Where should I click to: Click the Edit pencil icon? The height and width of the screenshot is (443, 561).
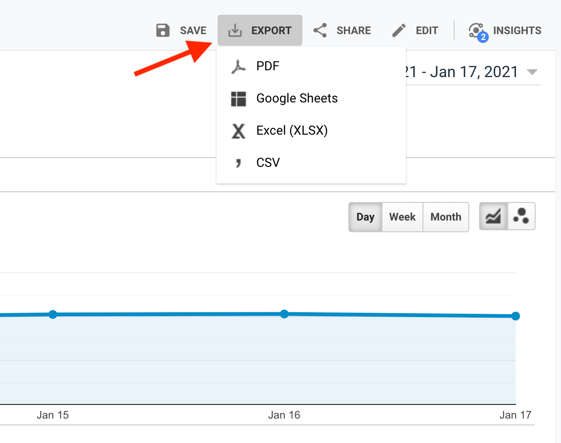tap(399, 30)
